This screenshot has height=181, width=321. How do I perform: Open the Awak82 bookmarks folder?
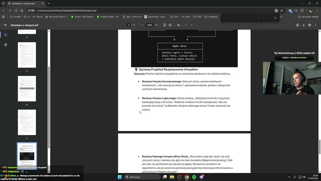click(x=15, y=17)
